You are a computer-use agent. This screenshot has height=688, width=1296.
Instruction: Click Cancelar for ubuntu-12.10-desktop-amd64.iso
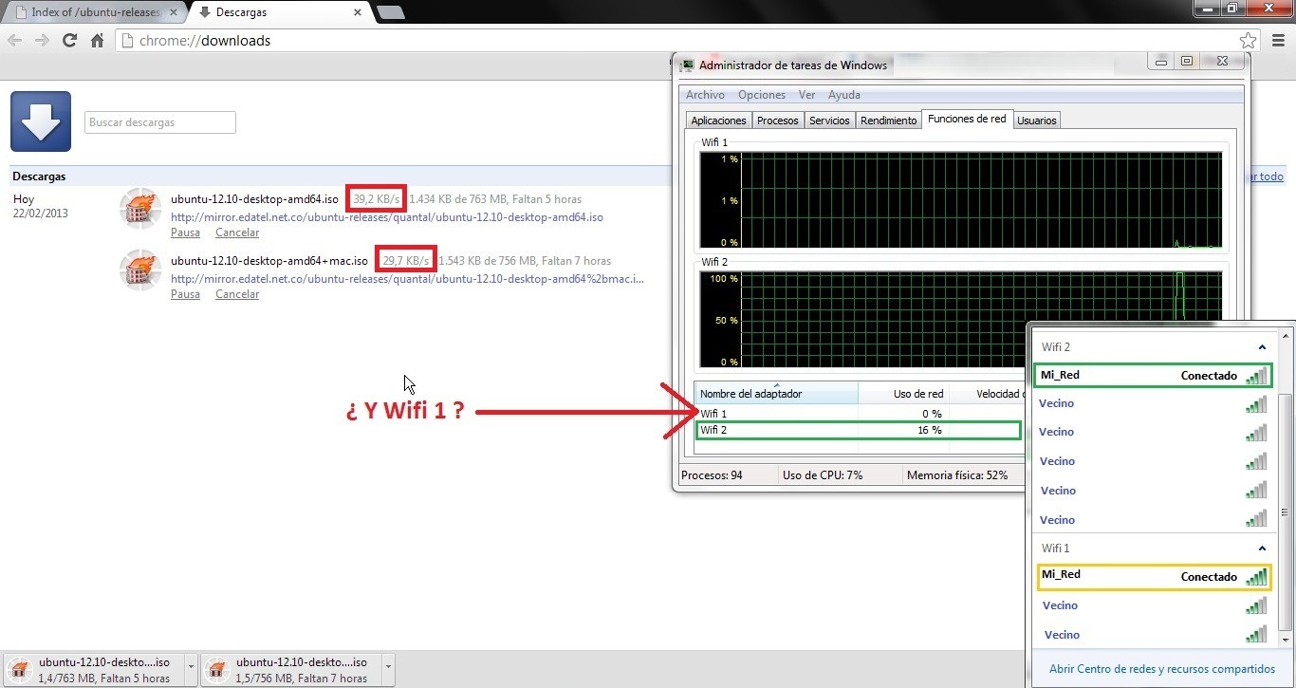click(237, 232)
